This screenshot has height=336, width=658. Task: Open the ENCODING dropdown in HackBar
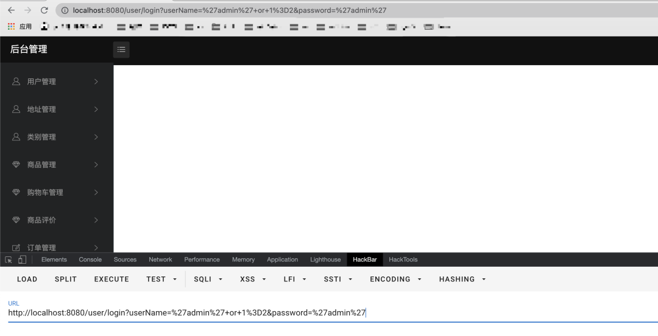point(396,279)
